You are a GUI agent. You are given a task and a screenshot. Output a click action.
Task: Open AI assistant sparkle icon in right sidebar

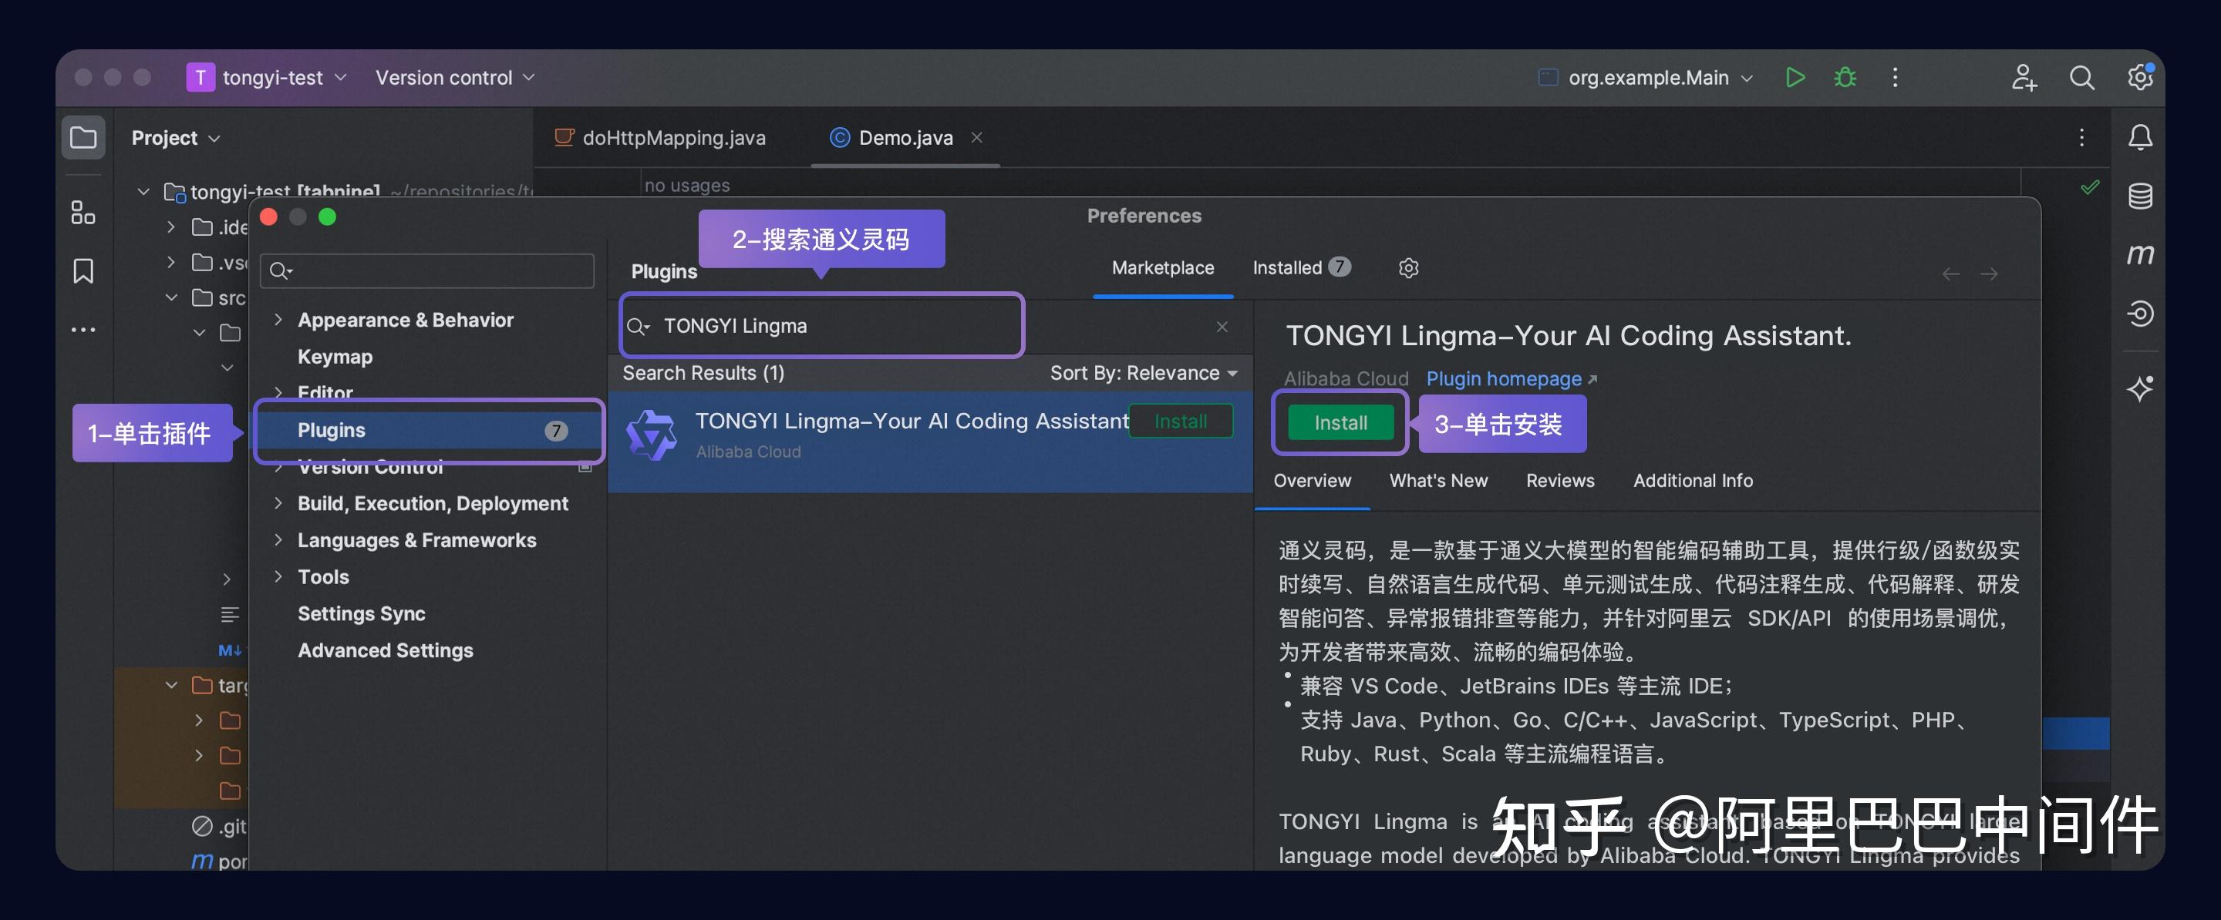tap(2140, 388)
